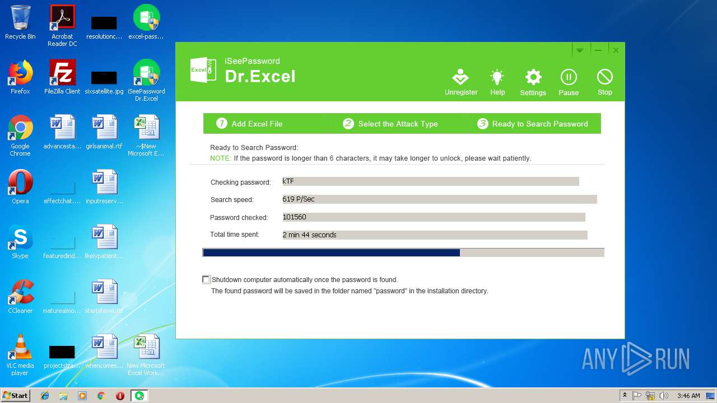
Task: Select iSeePassword Dr.Excel desktop shortcut
Action: click(x=146, y=81)
